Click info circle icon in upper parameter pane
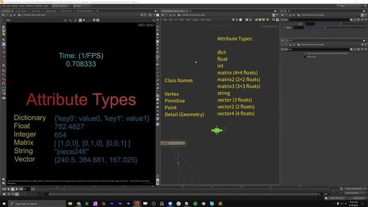 (x=362, y=20)
